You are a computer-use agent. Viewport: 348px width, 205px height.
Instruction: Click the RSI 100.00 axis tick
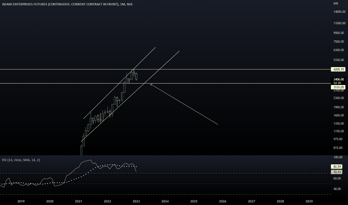[x=338, y=157]
